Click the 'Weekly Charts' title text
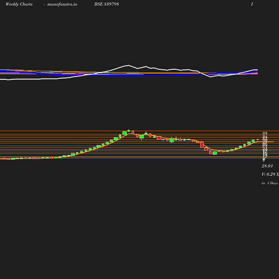The width and height of the screenshot is (279, 279). point(19,4)
